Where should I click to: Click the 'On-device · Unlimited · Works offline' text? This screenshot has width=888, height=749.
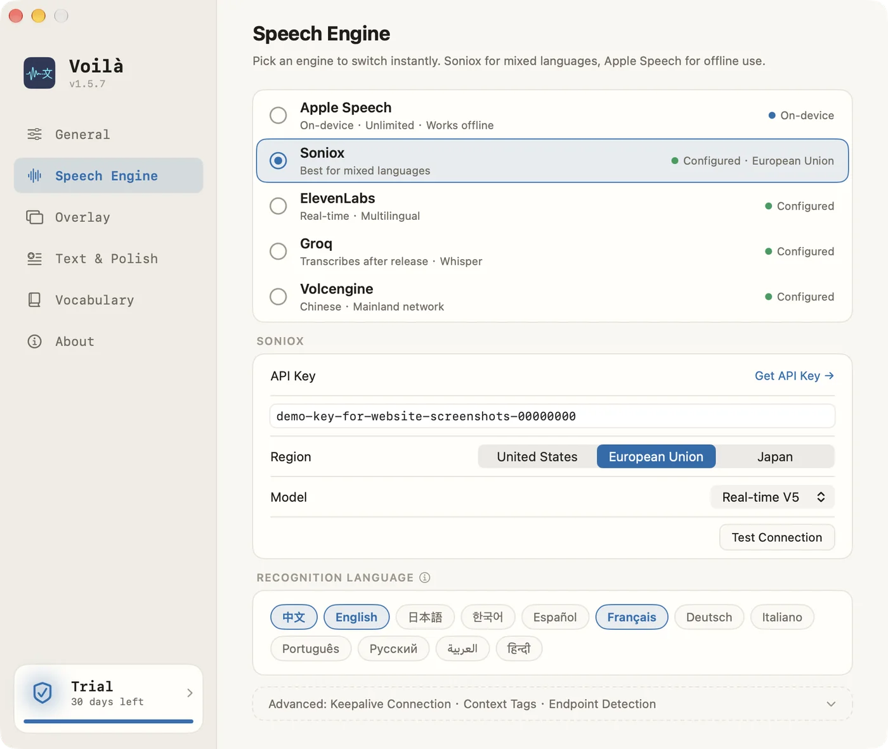pos(397,125)
